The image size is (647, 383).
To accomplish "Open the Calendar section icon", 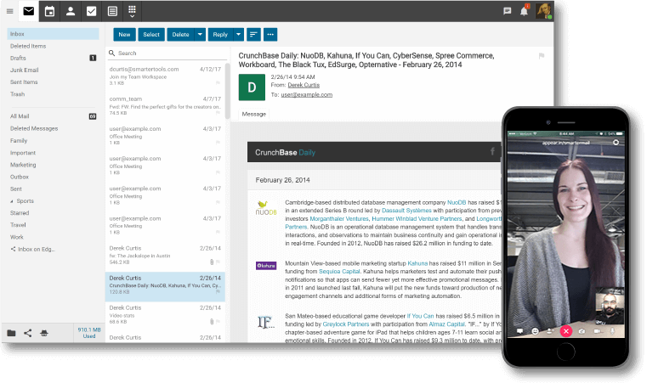I will pos(49,11).
